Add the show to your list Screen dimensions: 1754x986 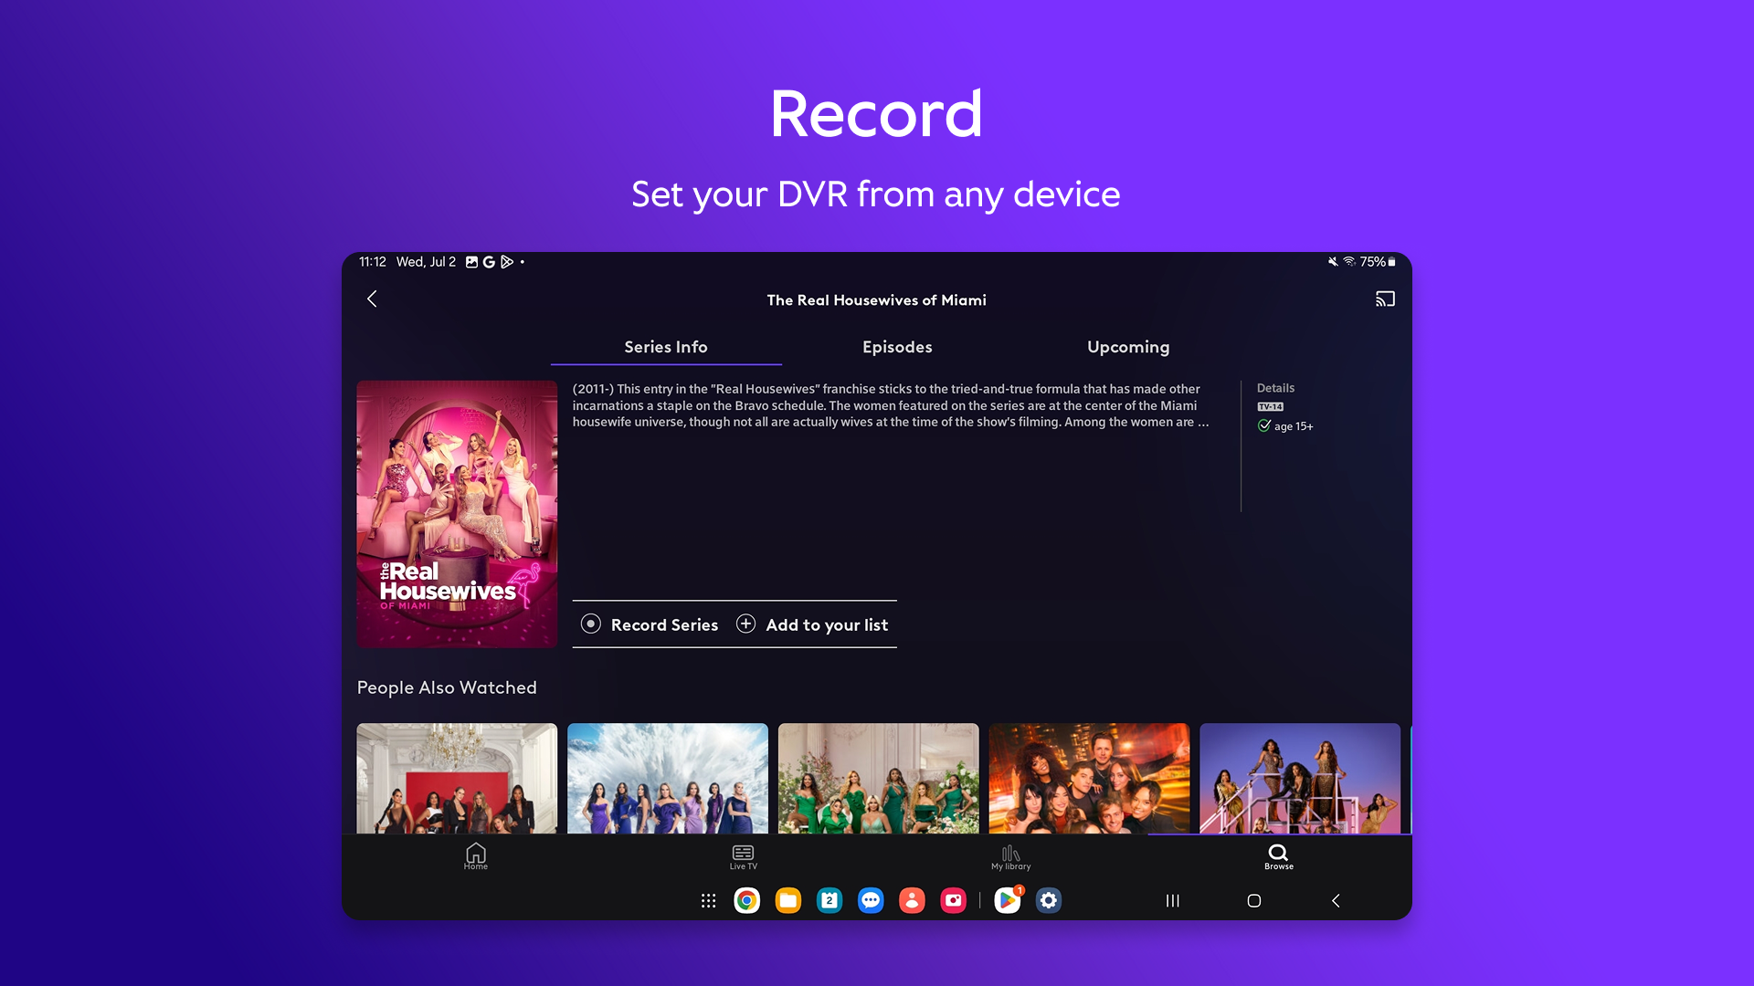812,624
